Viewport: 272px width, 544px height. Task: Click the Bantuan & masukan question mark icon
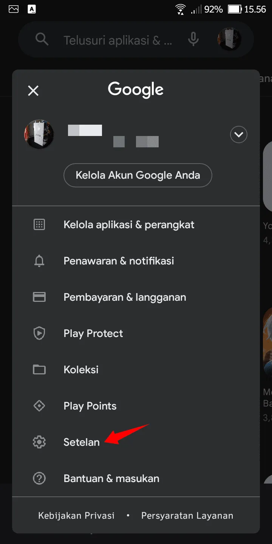coord(39,479)
